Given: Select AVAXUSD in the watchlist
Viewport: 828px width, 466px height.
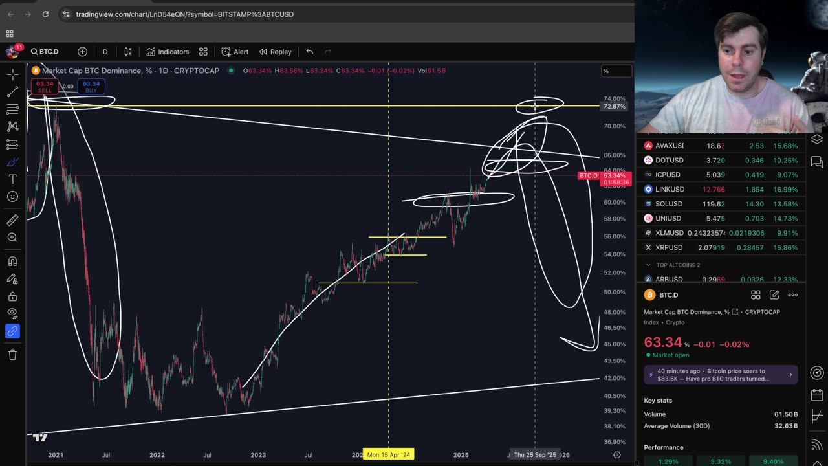Looking at the screenshot, I should 721,146.
